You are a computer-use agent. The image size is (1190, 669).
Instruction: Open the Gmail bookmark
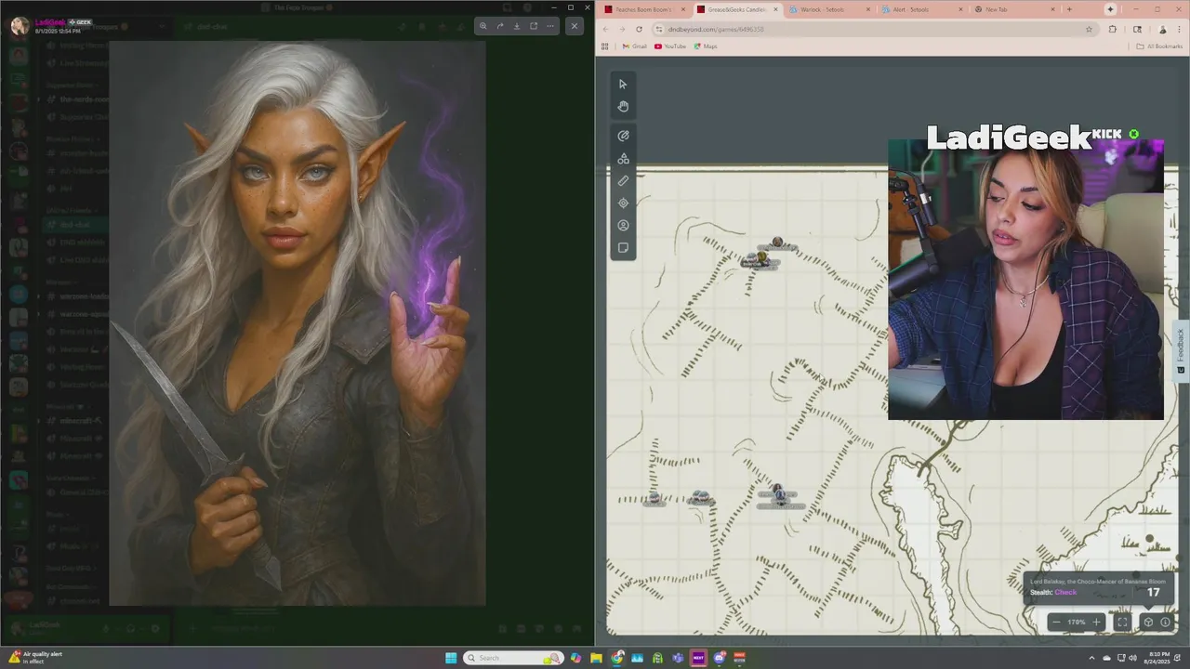pos(634,46)
